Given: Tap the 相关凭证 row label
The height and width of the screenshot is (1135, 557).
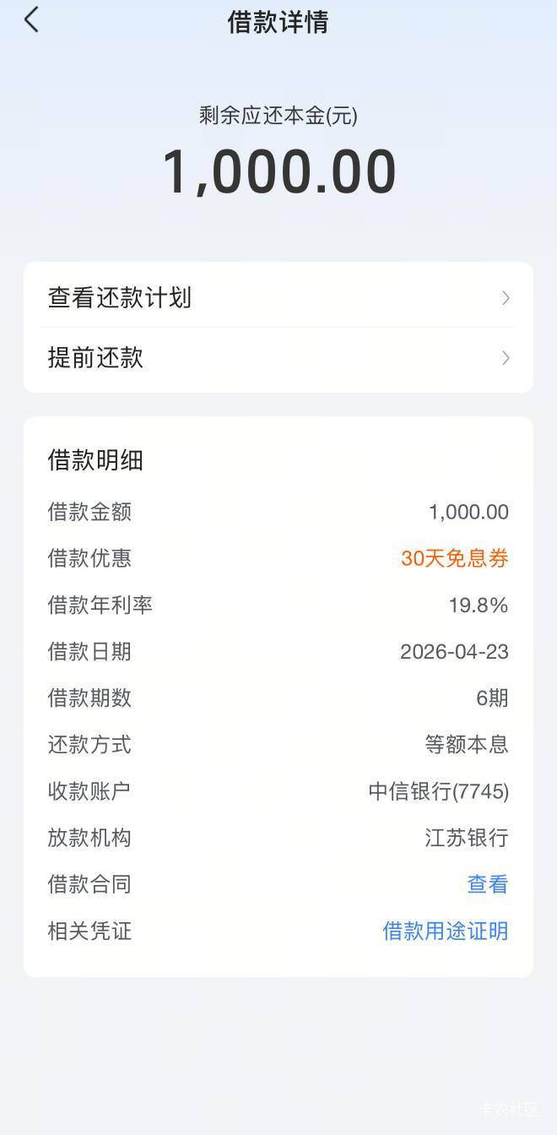Looking at the screenshot, I should click(x=89, y=931).
